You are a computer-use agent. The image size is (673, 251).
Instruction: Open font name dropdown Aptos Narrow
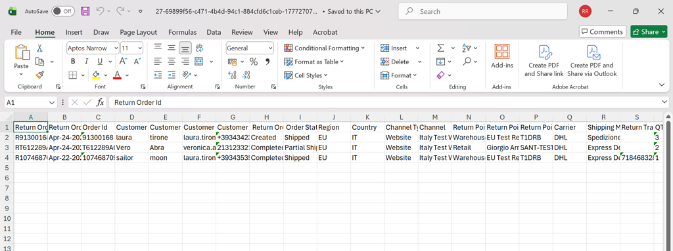[x=116, y=48]
